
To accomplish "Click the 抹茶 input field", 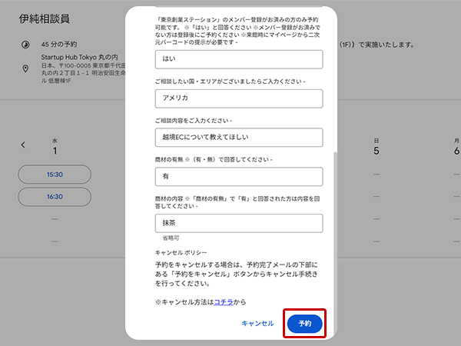I will (x=237, y=223).
